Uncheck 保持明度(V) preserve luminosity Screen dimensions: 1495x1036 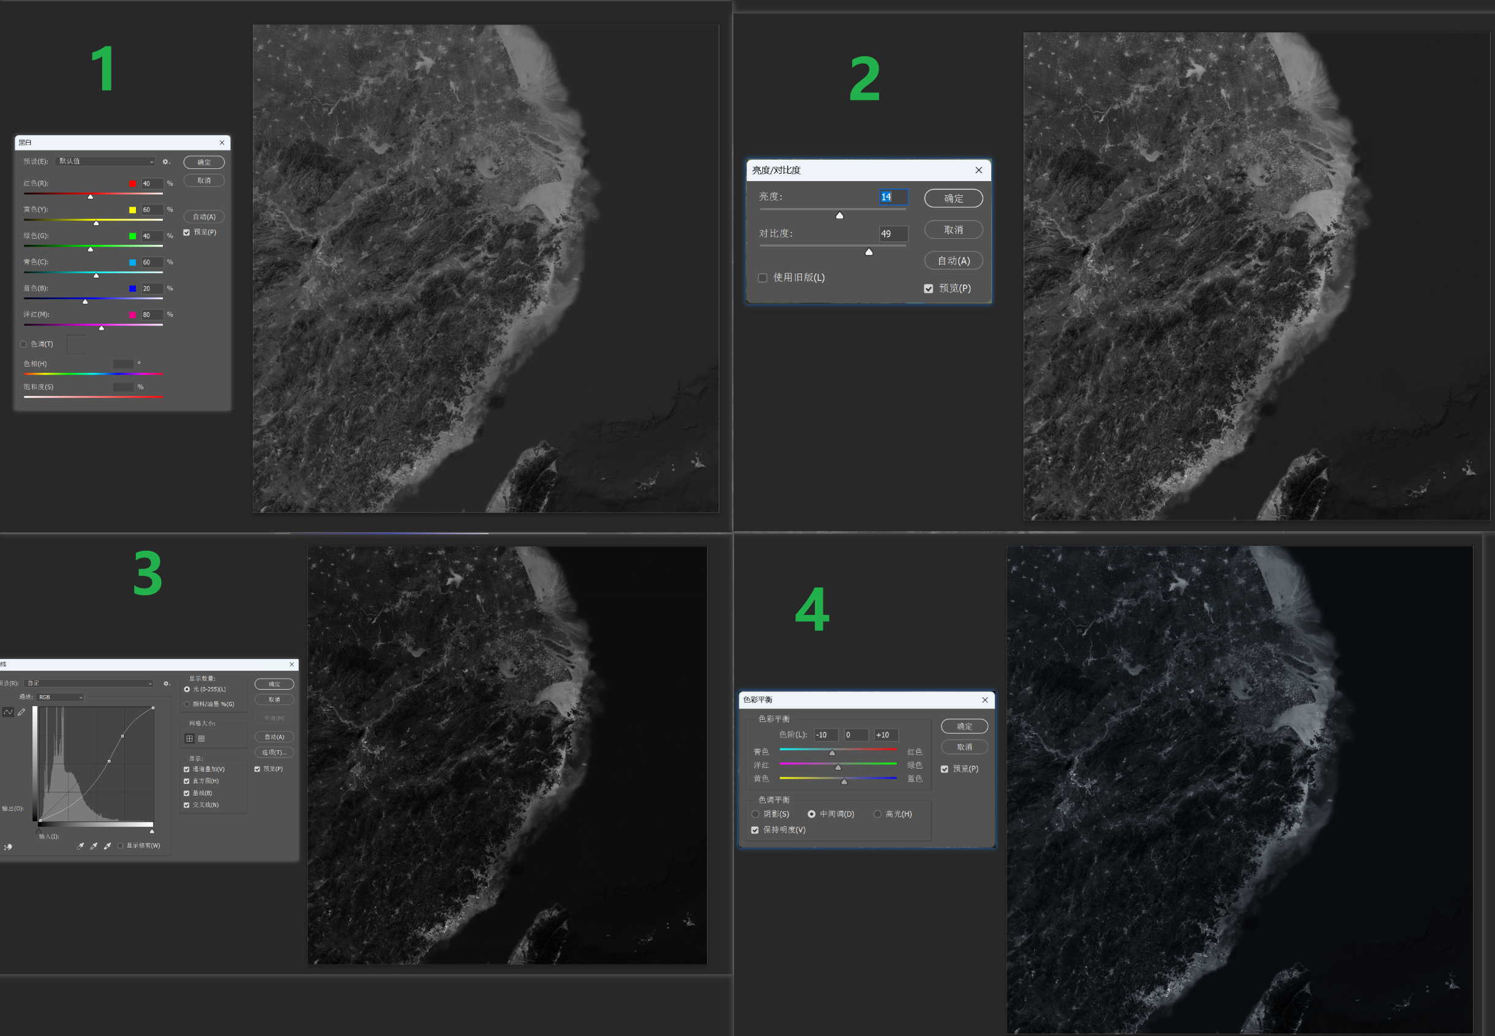pyautogui.click(x=755, y=830)
